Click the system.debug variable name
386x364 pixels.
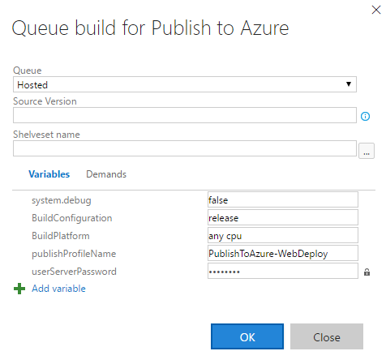(62, 200)
